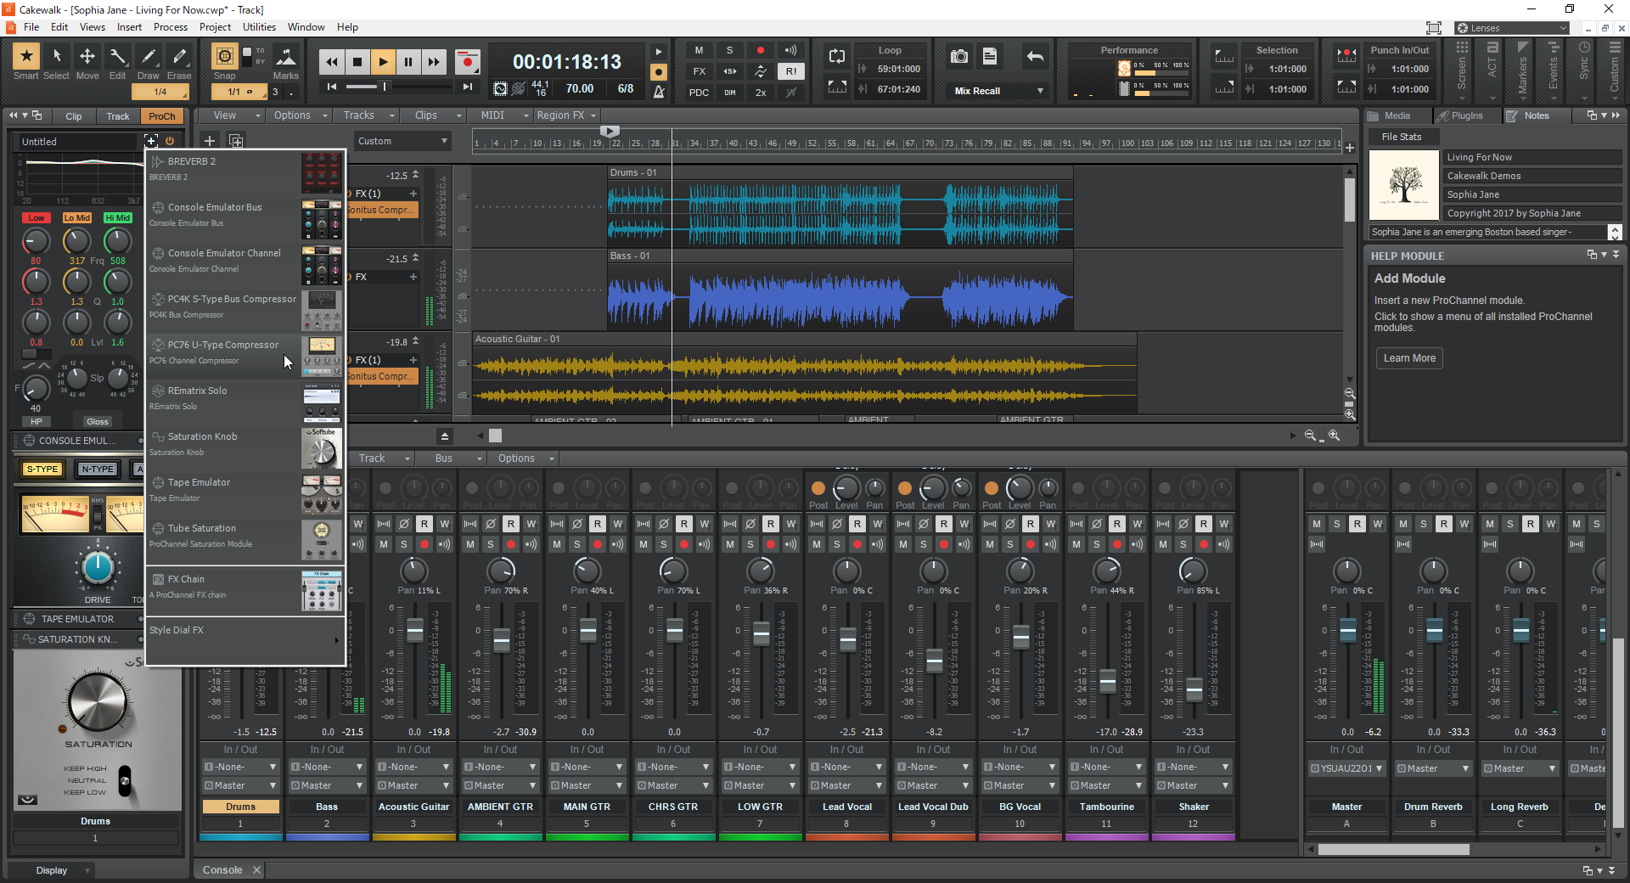Image resolution: width=1630 pixels, height=883 pixels.
Task: Arm the transport Record button
Action: point(467,61)
